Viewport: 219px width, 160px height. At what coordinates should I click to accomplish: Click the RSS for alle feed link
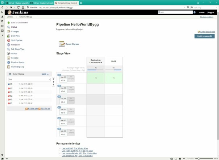click(33, 109)
